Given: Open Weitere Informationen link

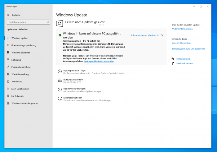Looking at the screenshot, I should pyautogui.click(x=182, y=29).
